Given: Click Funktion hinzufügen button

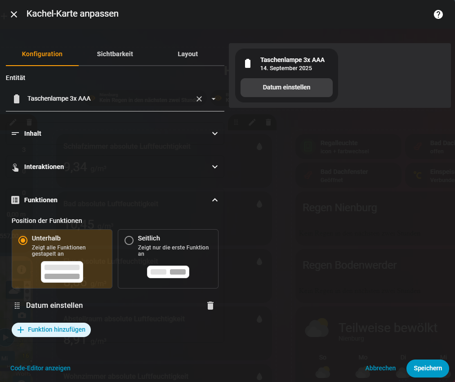Looking at the screenshot, I should pos(51,330).
